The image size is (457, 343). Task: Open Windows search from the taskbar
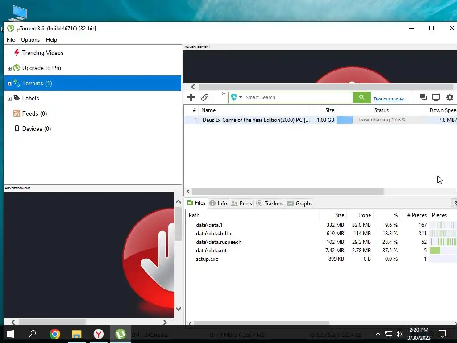coord(32,334)
